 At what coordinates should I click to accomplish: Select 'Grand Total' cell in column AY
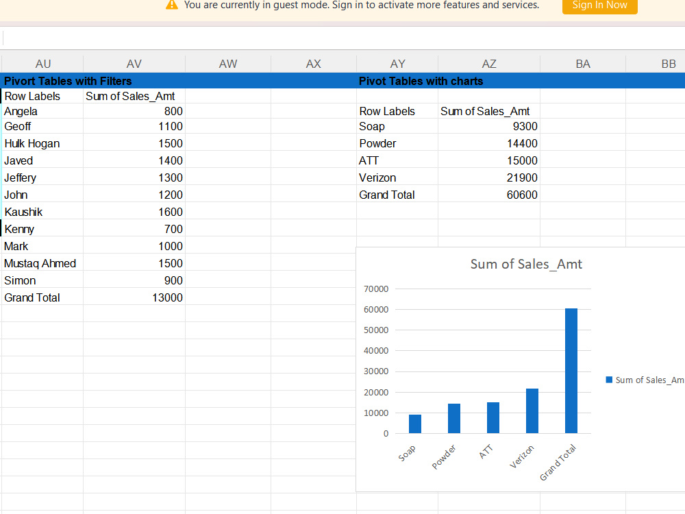[397, 195]
